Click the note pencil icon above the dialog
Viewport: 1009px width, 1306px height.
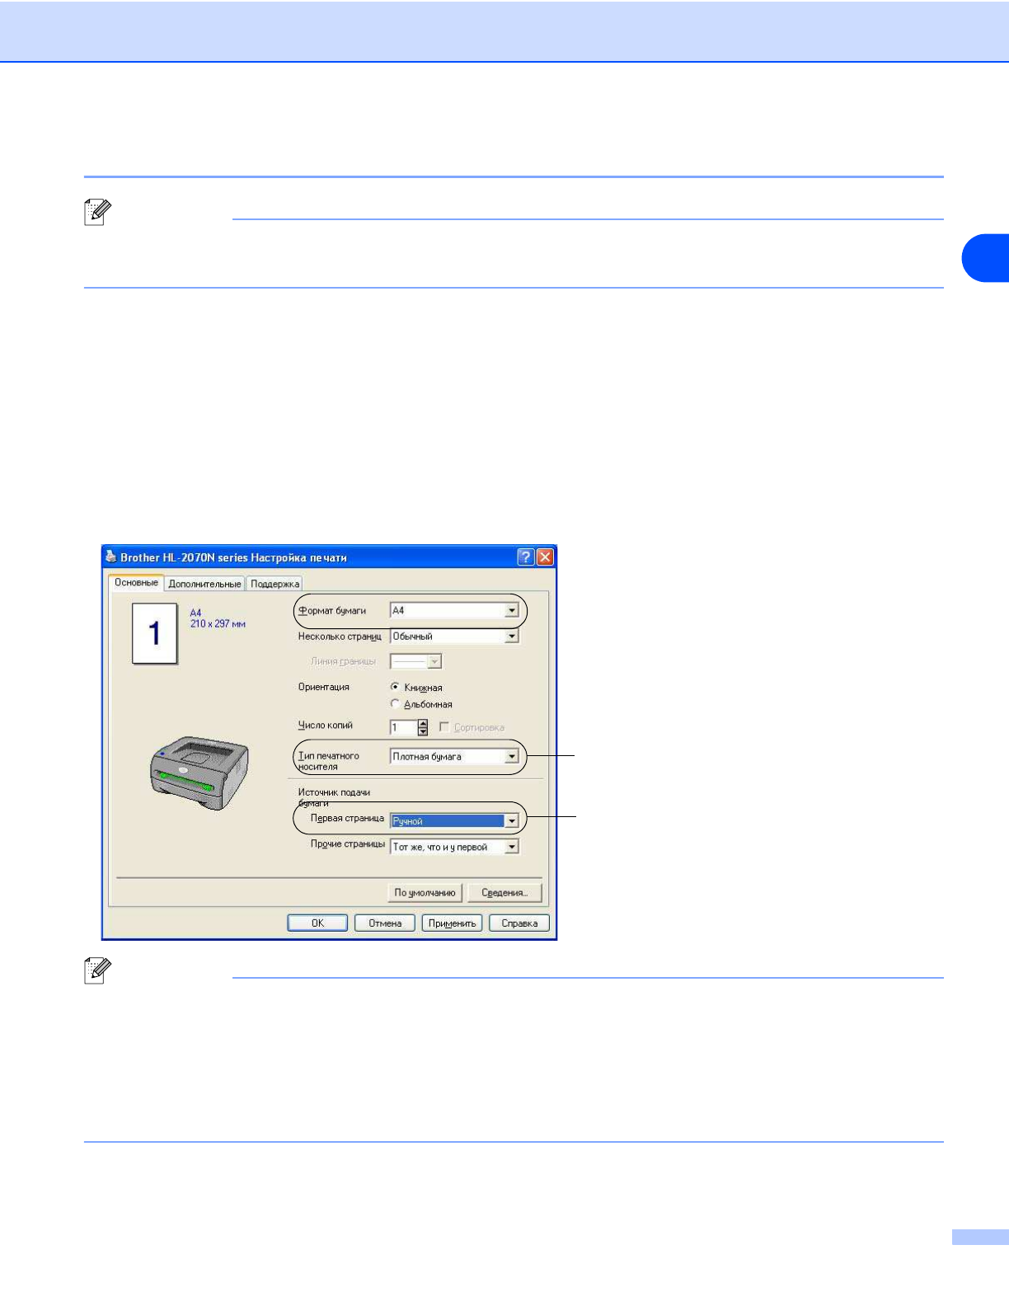tap(97, 213)
